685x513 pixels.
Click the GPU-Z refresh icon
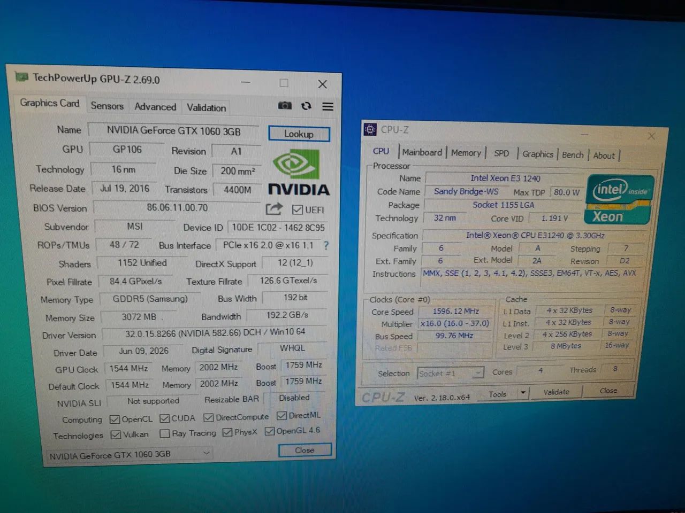pyautogui.click(x=306, y=106)
